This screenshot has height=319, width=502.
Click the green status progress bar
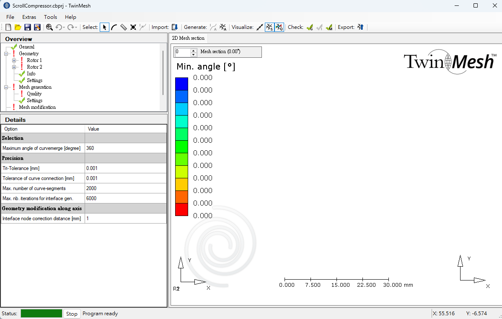[x=41, y=314]
